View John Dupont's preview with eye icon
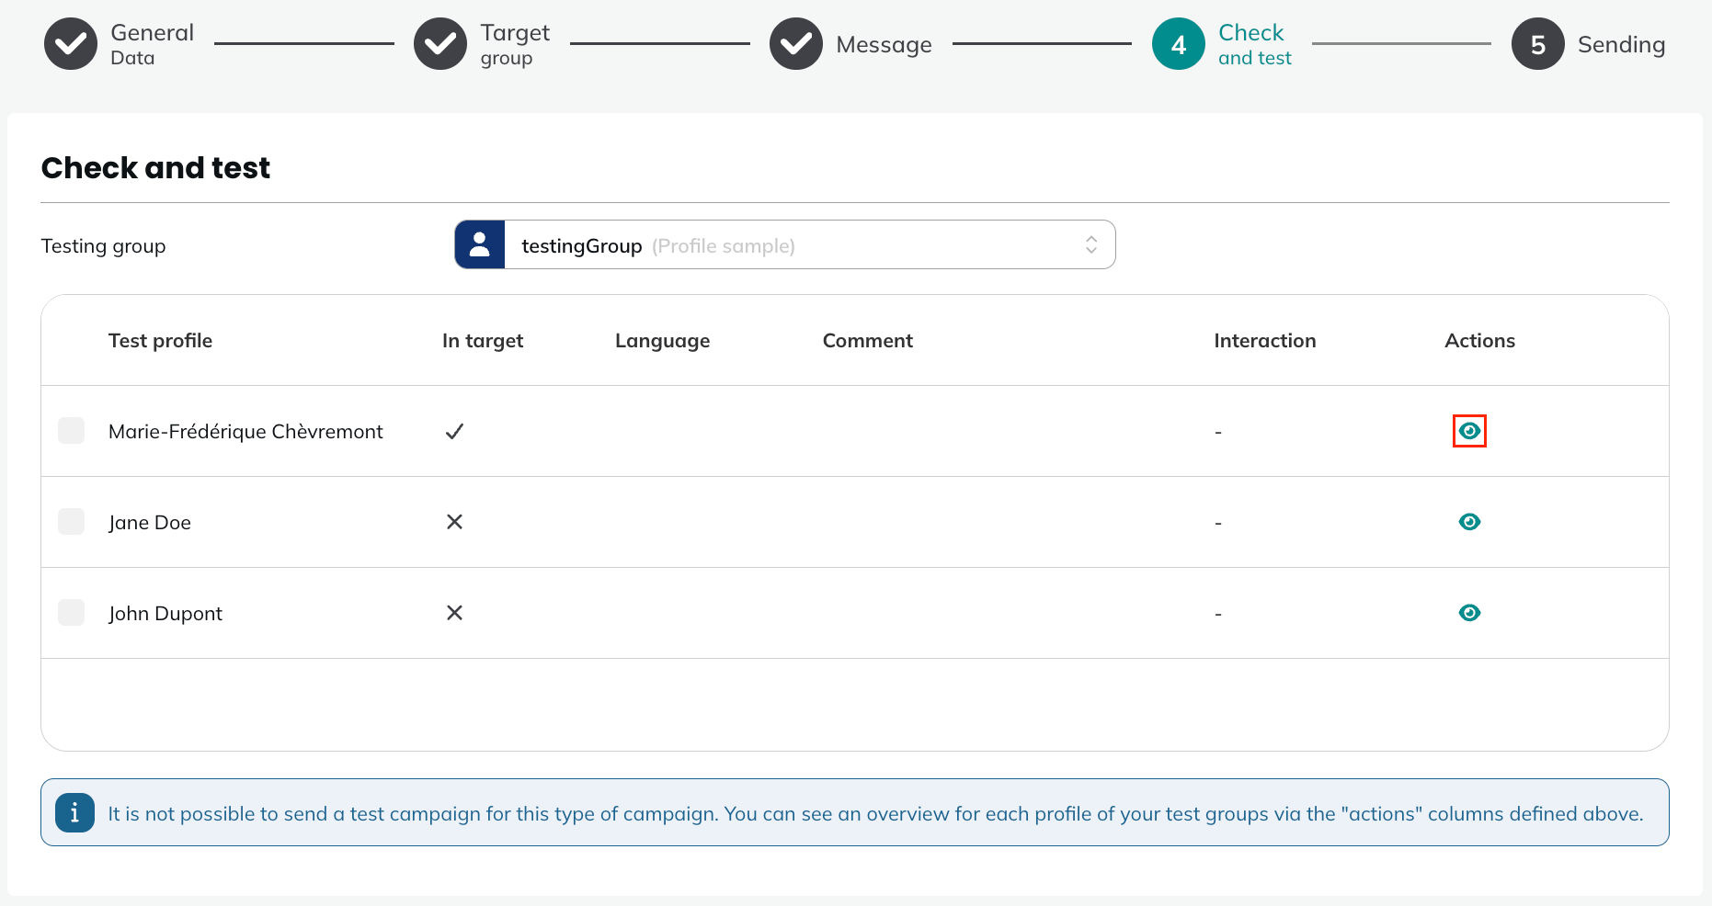This screenshot has width=1712, height=906. [1469, 613]
